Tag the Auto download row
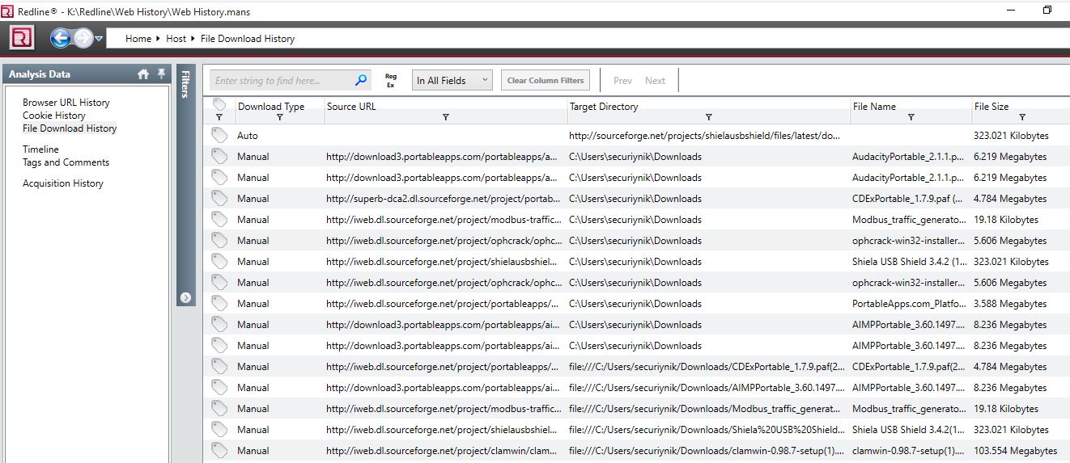 [219, 135]
